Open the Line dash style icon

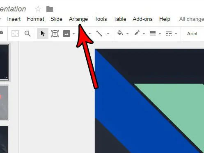point(169,34)
